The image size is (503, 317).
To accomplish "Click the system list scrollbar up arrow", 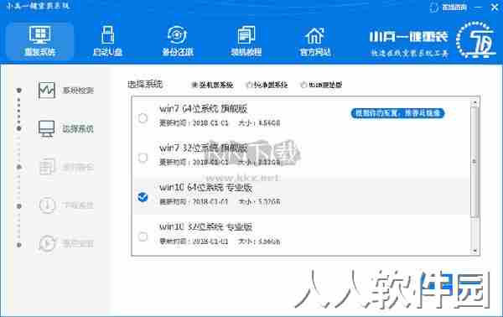I will [x=474, y=102].
